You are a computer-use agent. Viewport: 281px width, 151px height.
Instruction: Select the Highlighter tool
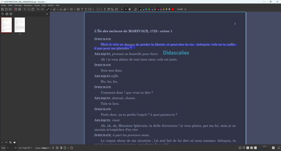61,9
